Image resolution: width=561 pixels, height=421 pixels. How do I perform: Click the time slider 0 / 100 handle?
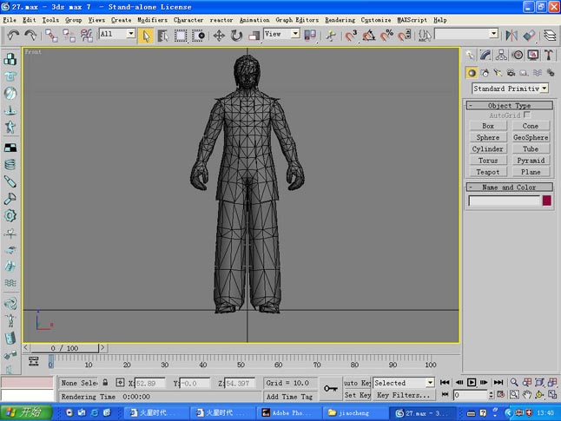tap(64, 348)
